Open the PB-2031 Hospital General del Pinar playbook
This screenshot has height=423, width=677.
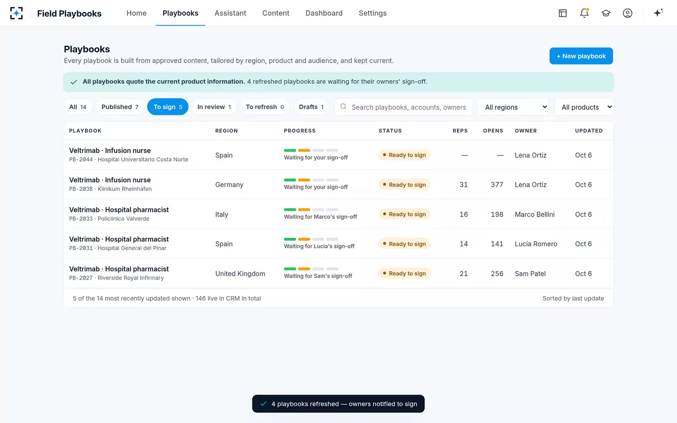[x=338, y=243]
